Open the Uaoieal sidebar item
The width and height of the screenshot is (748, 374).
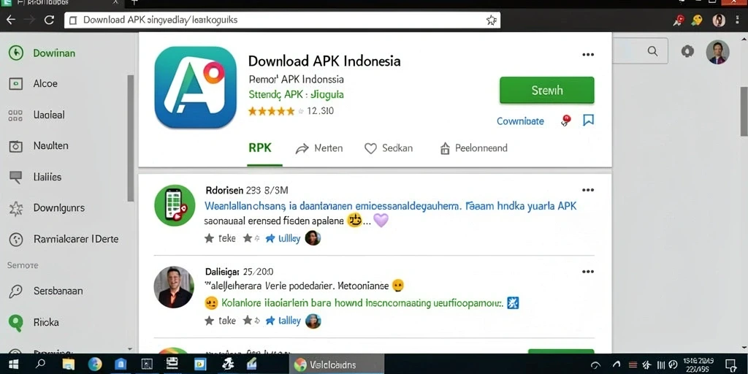tap(49, 115)
